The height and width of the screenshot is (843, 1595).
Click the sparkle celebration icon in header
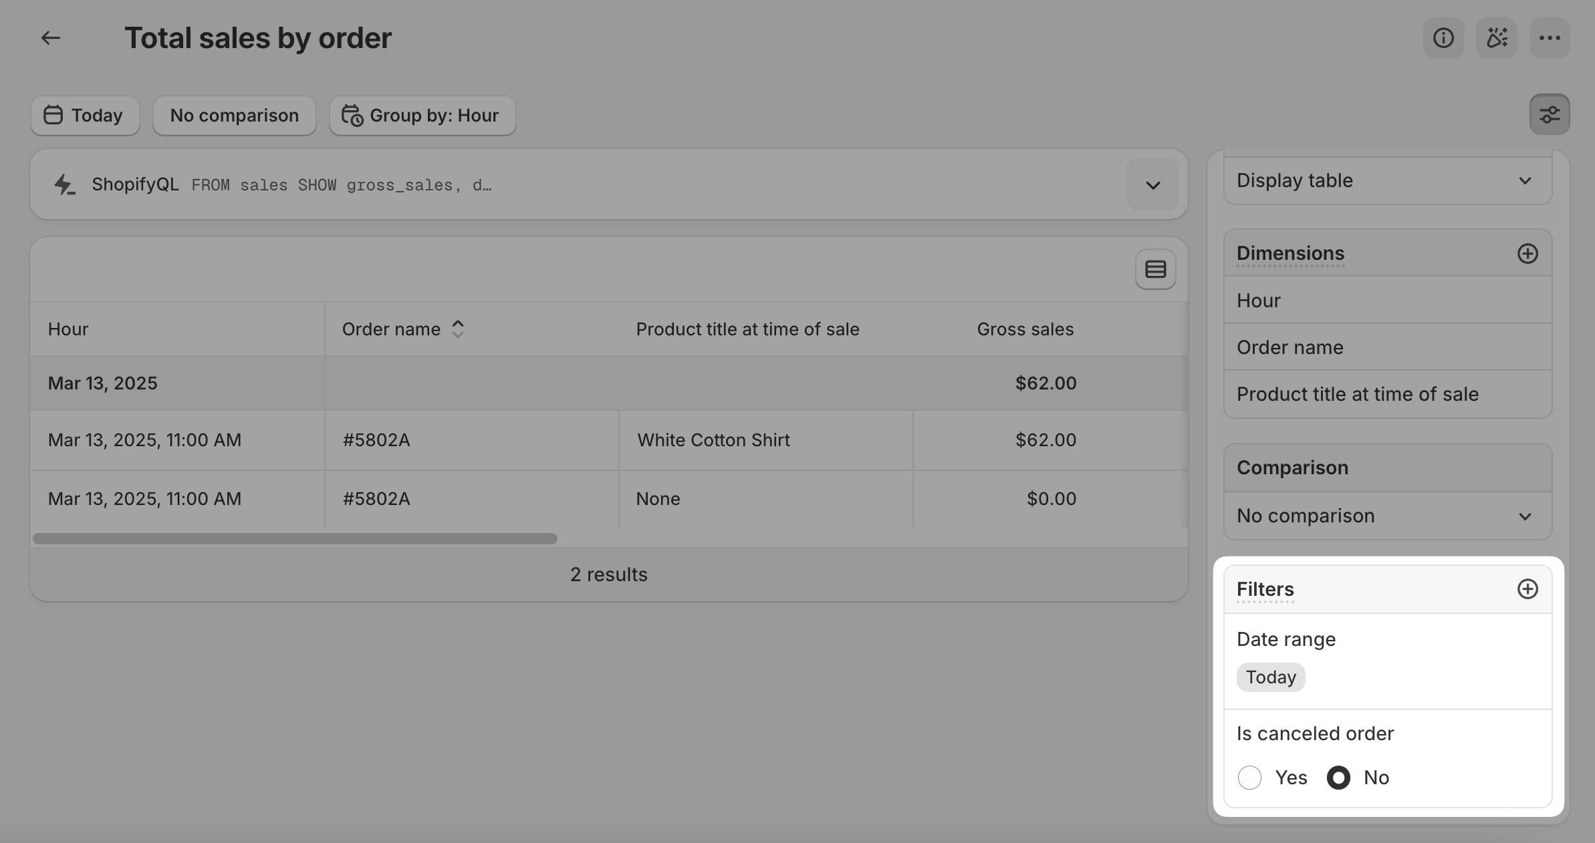1497,38
